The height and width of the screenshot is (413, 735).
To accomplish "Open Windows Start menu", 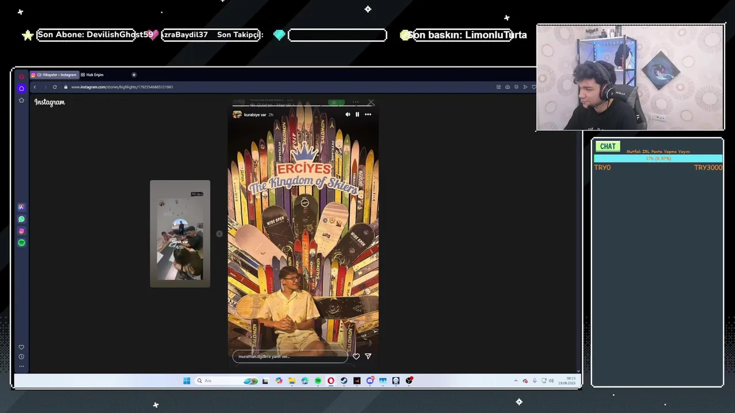I will tap(187, 380).
